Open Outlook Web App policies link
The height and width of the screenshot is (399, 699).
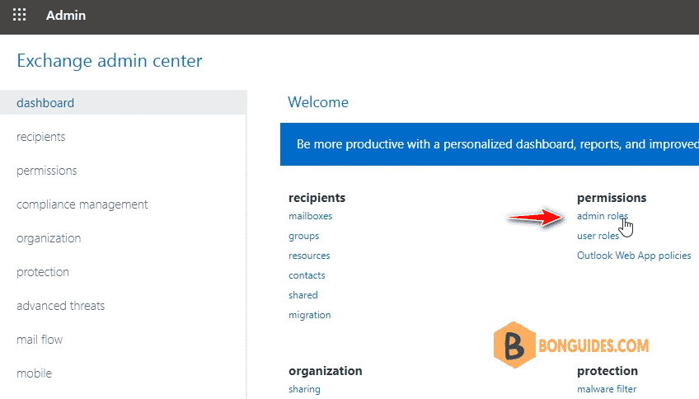[x=634, y=256]
